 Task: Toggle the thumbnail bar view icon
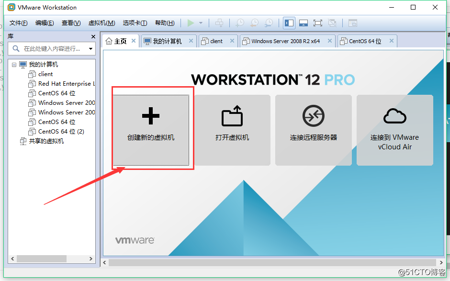point(304,23)
